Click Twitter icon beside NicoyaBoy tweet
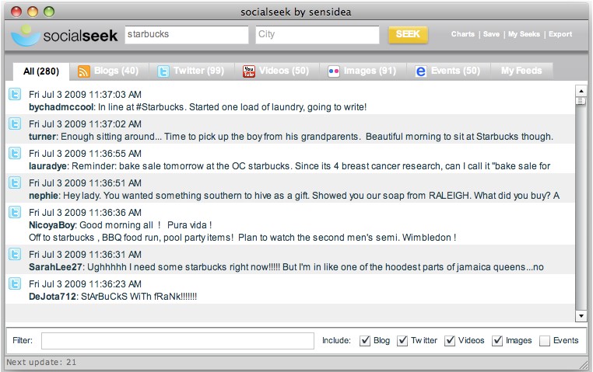The width and height of the screenshot is (593, 372). (x=15, y=212)
